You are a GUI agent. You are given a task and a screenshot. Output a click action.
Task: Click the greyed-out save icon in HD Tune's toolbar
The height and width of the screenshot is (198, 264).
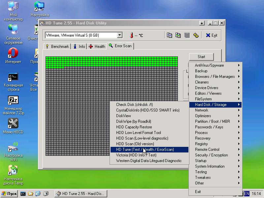coord(187,35)
